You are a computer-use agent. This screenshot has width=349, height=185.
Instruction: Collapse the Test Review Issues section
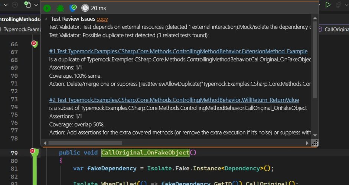coord(46,19)
